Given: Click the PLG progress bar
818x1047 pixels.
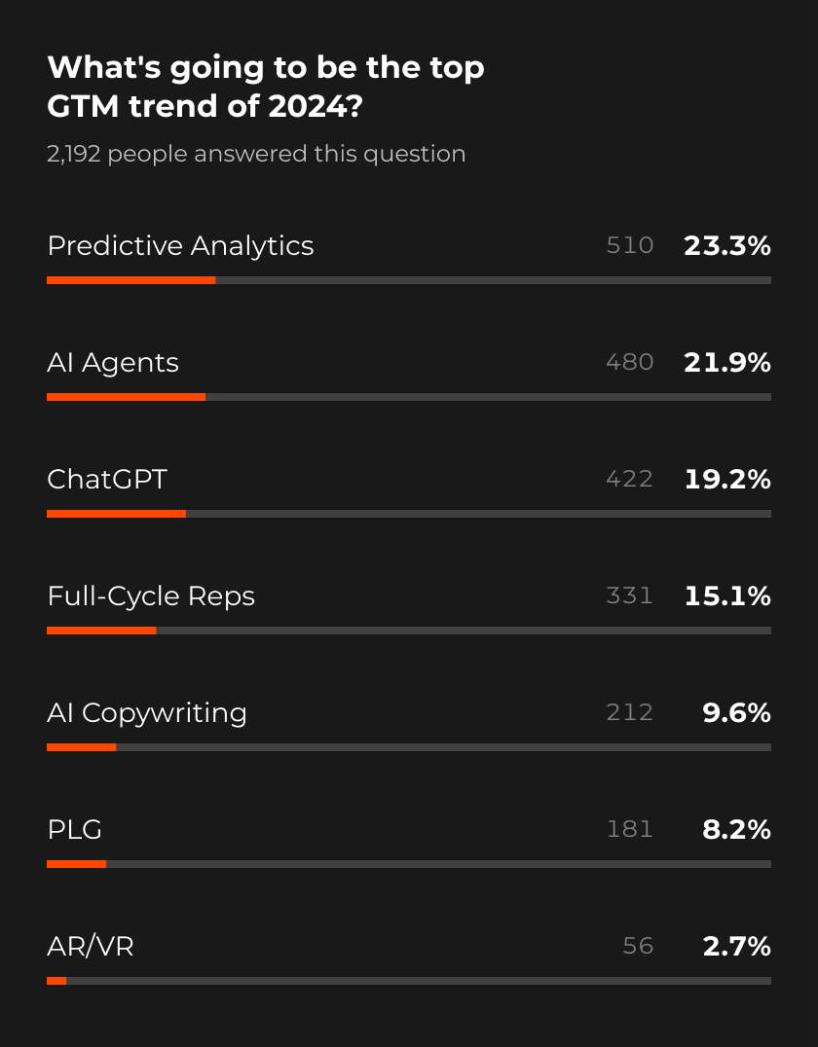Looking at the screenshot, I should pos(409,864).
